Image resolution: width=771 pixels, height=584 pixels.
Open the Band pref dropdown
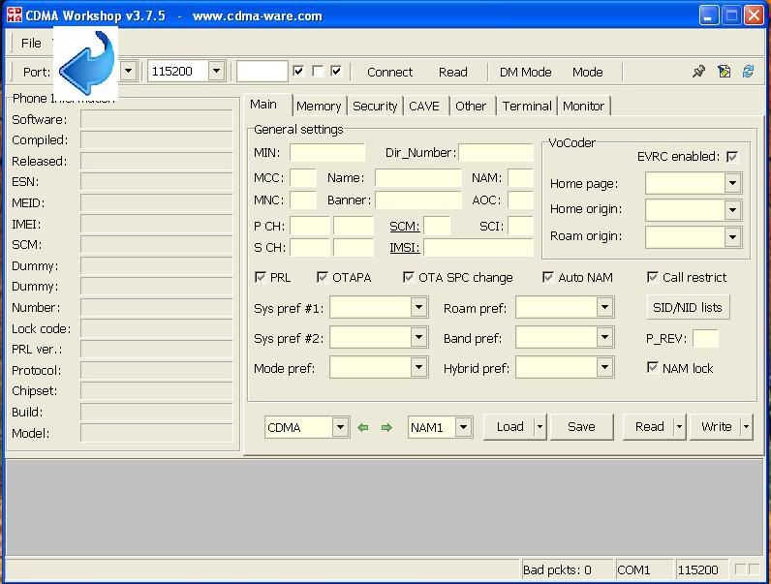(604, 338)
